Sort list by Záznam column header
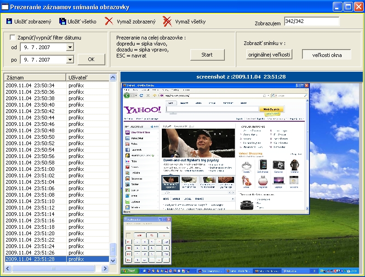 [34, 78]
